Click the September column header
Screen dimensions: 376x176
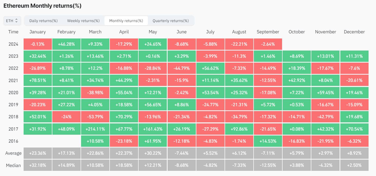coord(268,32)
